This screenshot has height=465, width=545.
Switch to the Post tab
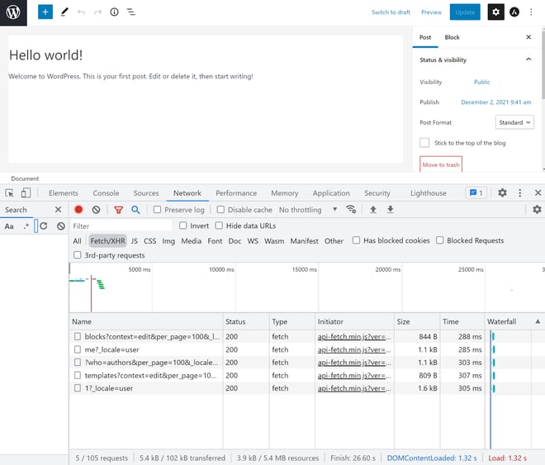424,37
